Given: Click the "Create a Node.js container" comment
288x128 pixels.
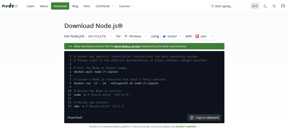Looking at the screenshot, I should (x=120, y=79).
